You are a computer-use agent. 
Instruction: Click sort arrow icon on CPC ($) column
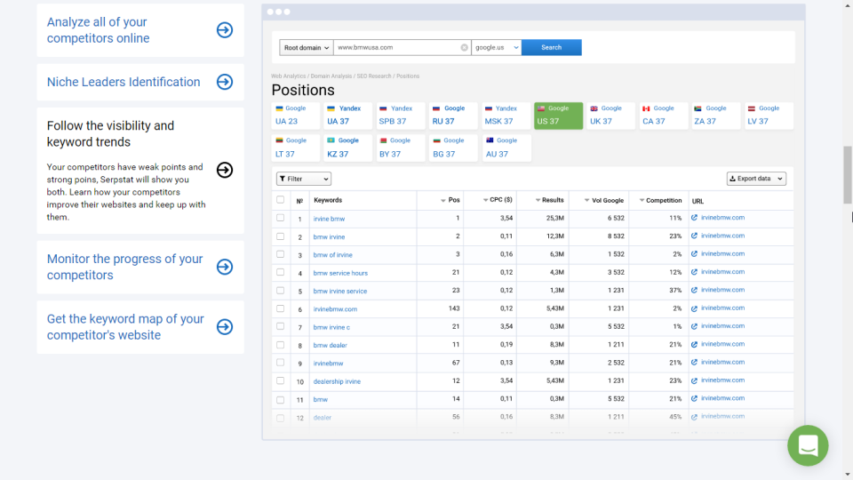(485, 200)
